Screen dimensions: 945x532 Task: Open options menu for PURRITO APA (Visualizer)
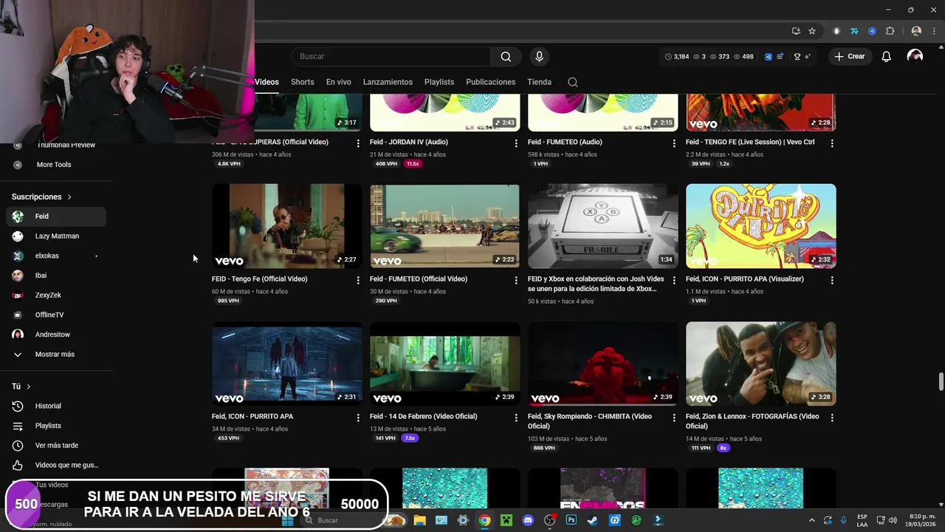pos(832,280)
